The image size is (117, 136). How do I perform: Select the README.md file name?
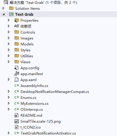pyautogui.click(x=31, y=116)
